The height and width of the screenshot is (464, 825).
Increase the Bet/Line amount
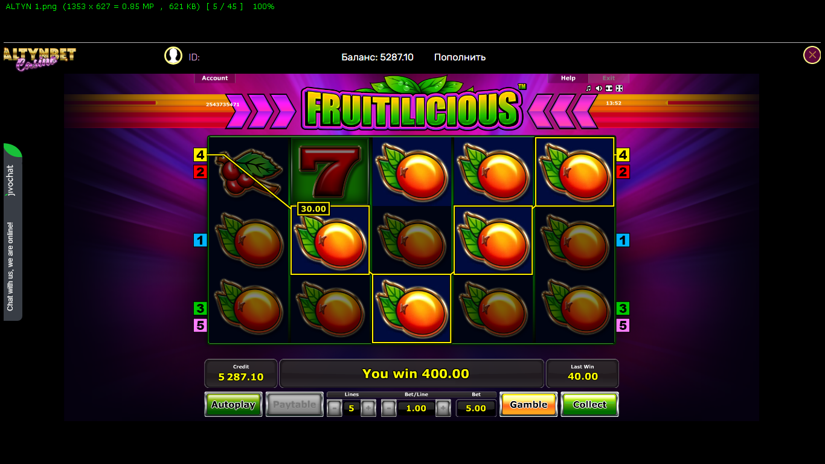pyautogui.click(x=443, y=408)
